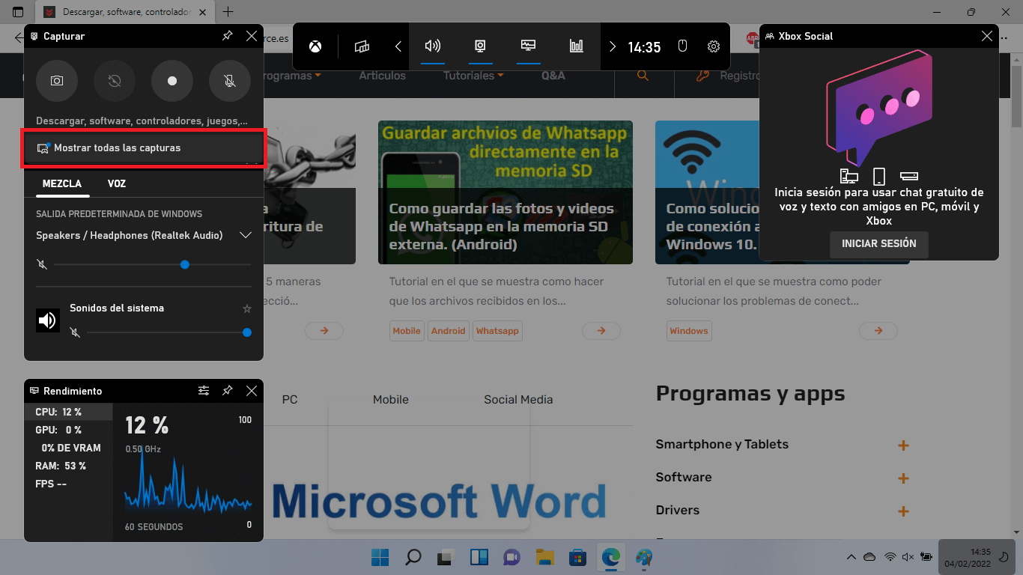Select the PC tab on the website
1023x575 pixels.
click(x=290, y=400)
